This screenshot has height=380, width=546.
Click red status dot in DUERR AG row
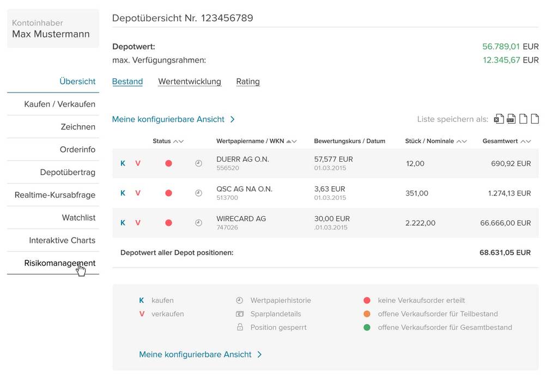point(168,163)
